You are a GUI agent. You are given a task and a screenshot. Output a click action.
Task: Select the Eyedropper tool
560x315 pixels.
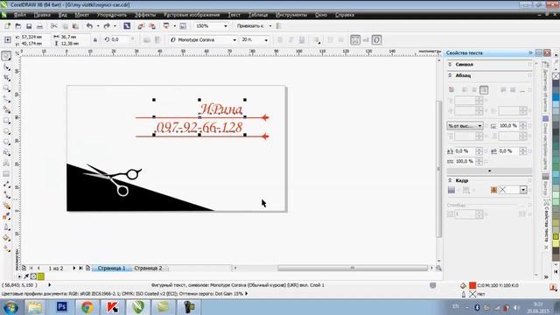(x=6, y=216)
